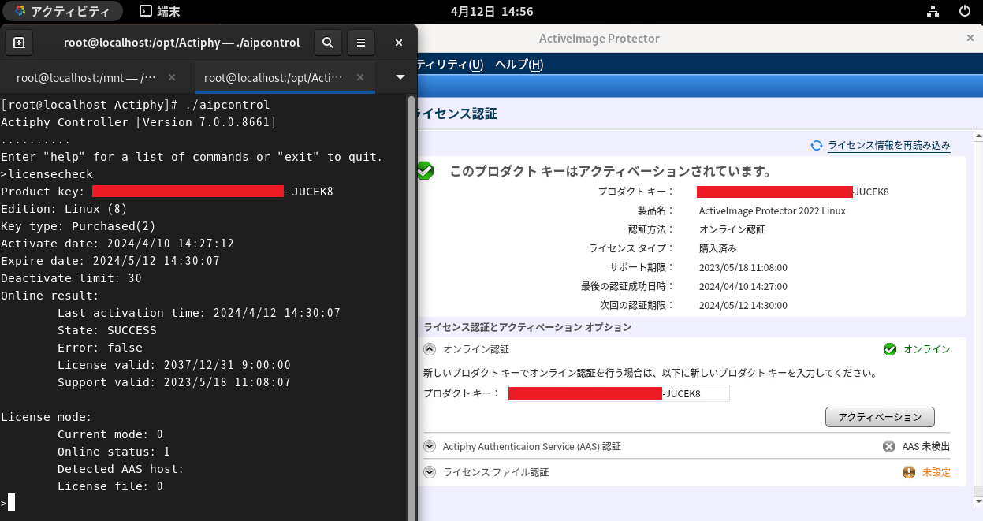This screenshot has width=983, height=521.
Task: Click the network icon in the top bar
Action: pyautogui.click(x=933, y=11)
